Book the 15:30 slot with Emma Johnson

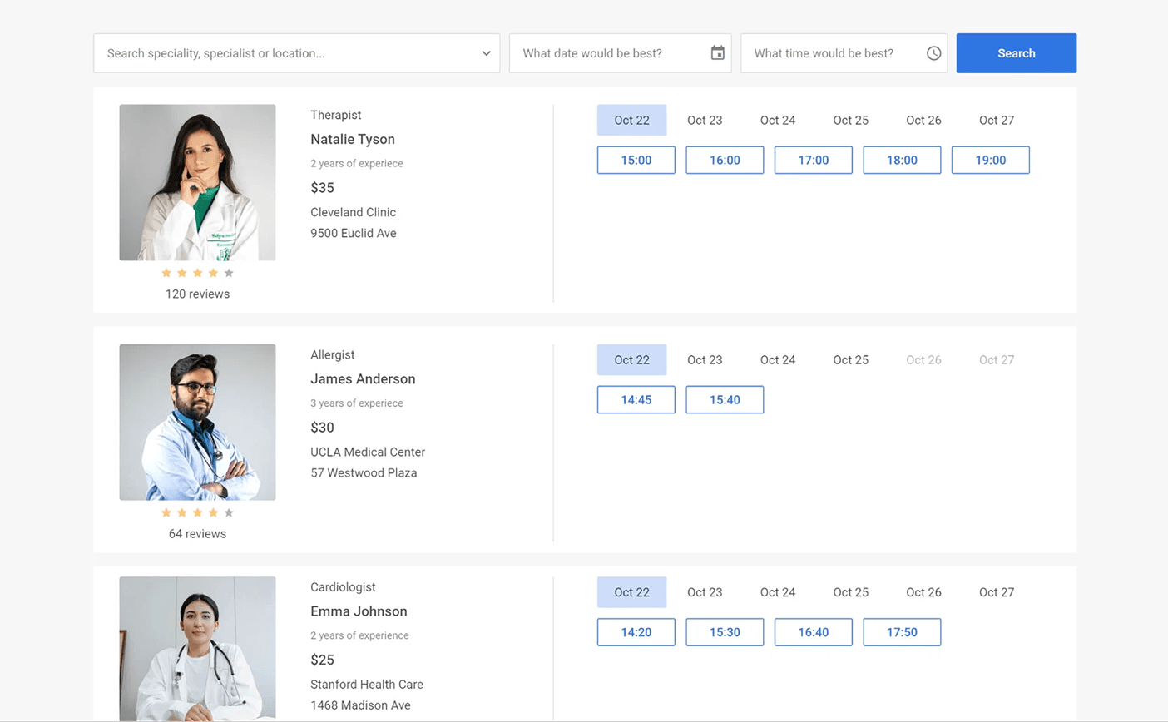[725, 632]
